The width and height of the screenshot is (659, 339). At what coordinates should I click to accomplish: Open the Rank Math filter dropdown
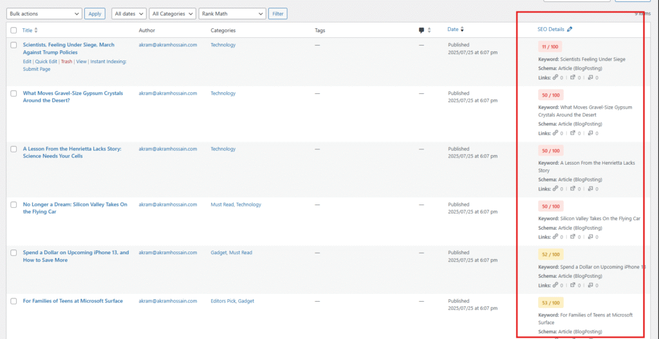click(x=232, y=14)
